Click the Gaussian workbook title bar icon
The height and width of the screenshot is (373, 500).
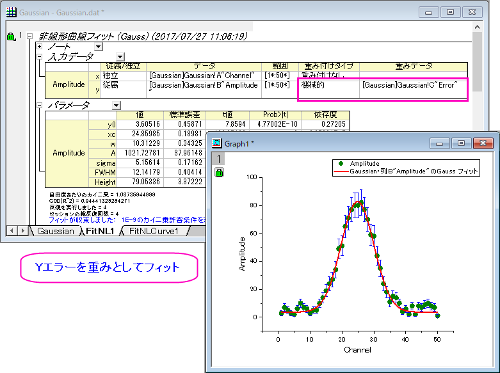11,12
